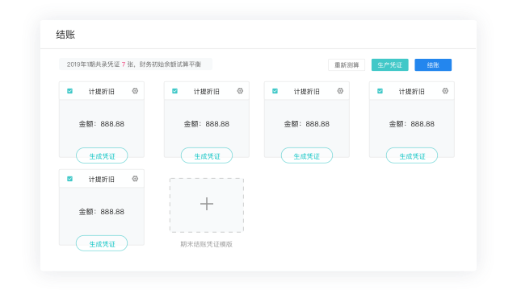Toggle the bottom-row 计提折旧 card checkbox
Screen dimensions: 517x290
(x=70, y=179)
